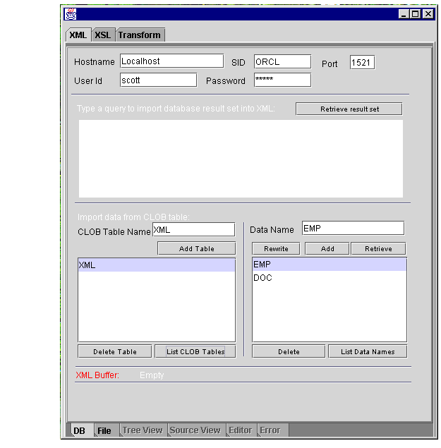Image resolution: width=441 pixels, height=448 pixels.
Task: Focus the SID text field
Action: click(282, 61)
